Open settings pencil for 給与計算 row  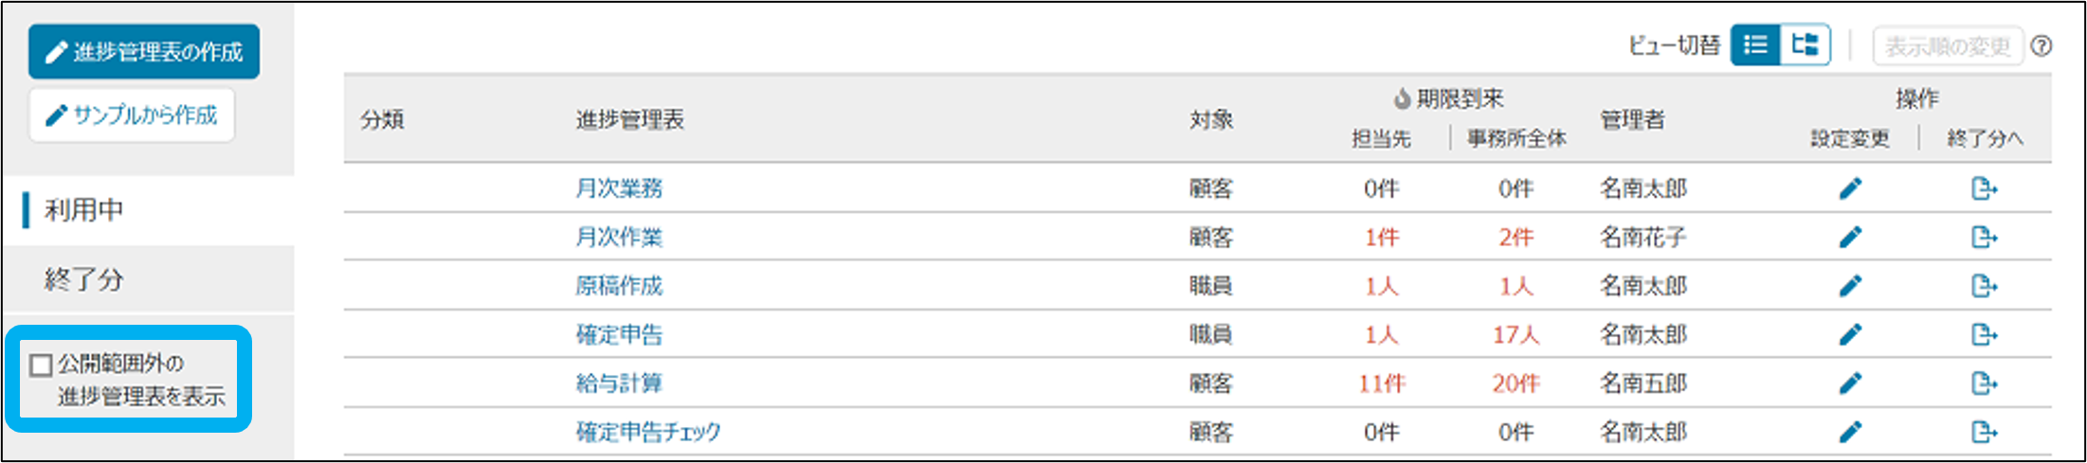[x=1850, y=383]
